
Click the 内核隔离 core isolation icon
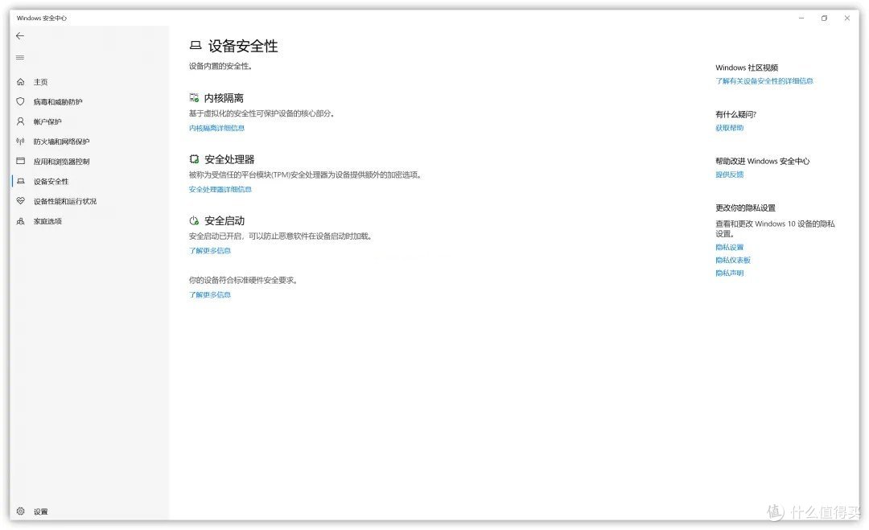tap(194, 98)
